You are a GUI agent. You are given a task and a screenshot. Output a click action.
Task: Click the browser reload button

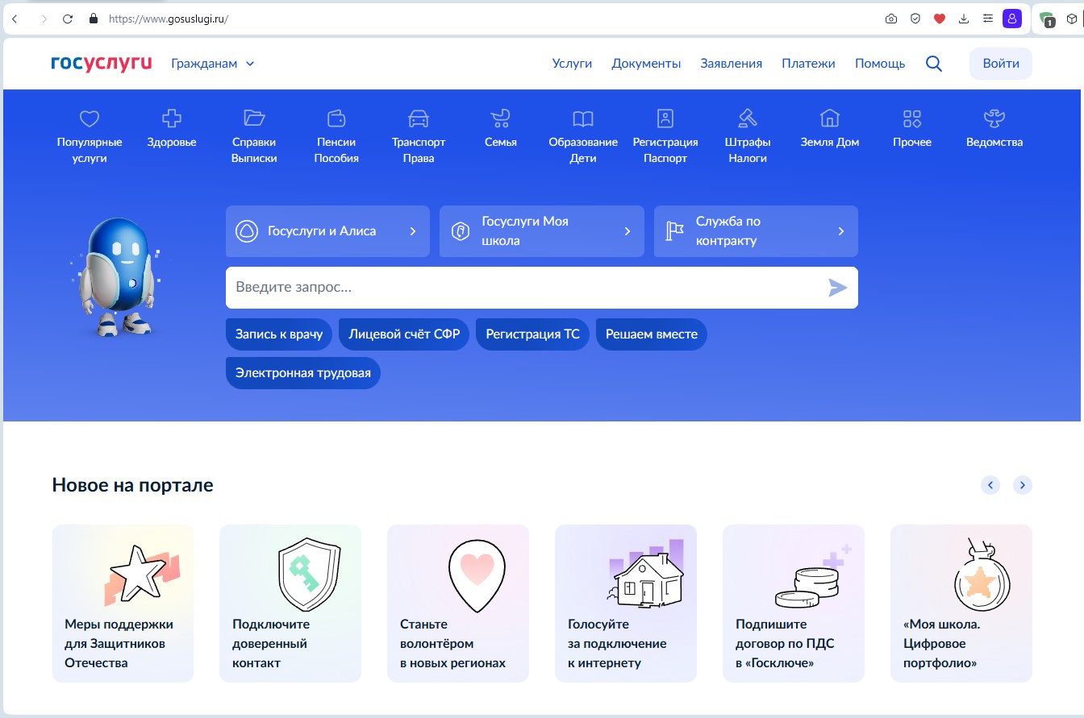[68, 19]
